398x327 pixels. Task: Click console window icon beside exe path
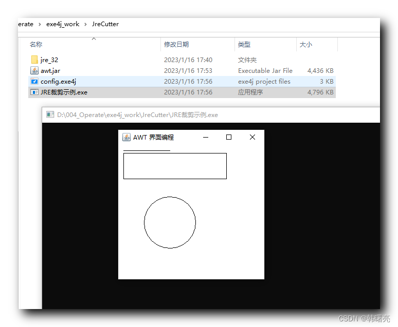pyautogui.click(x=50, y=114)
